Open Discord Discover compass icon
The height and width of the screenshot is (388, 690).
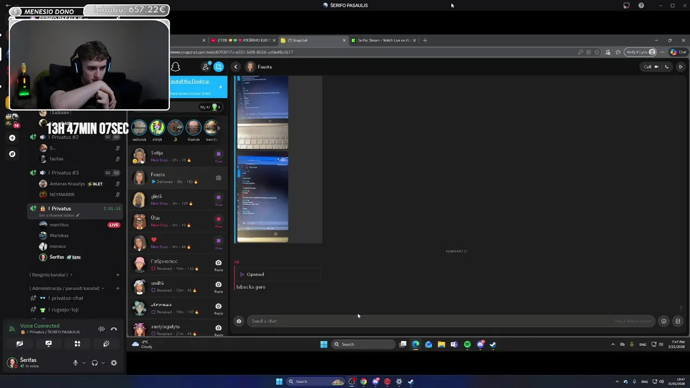(x=12, y=154)
